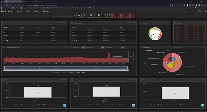Click weather icon in 4 dernières semaines panel
207x112 pixels.
tap(133, 105)
